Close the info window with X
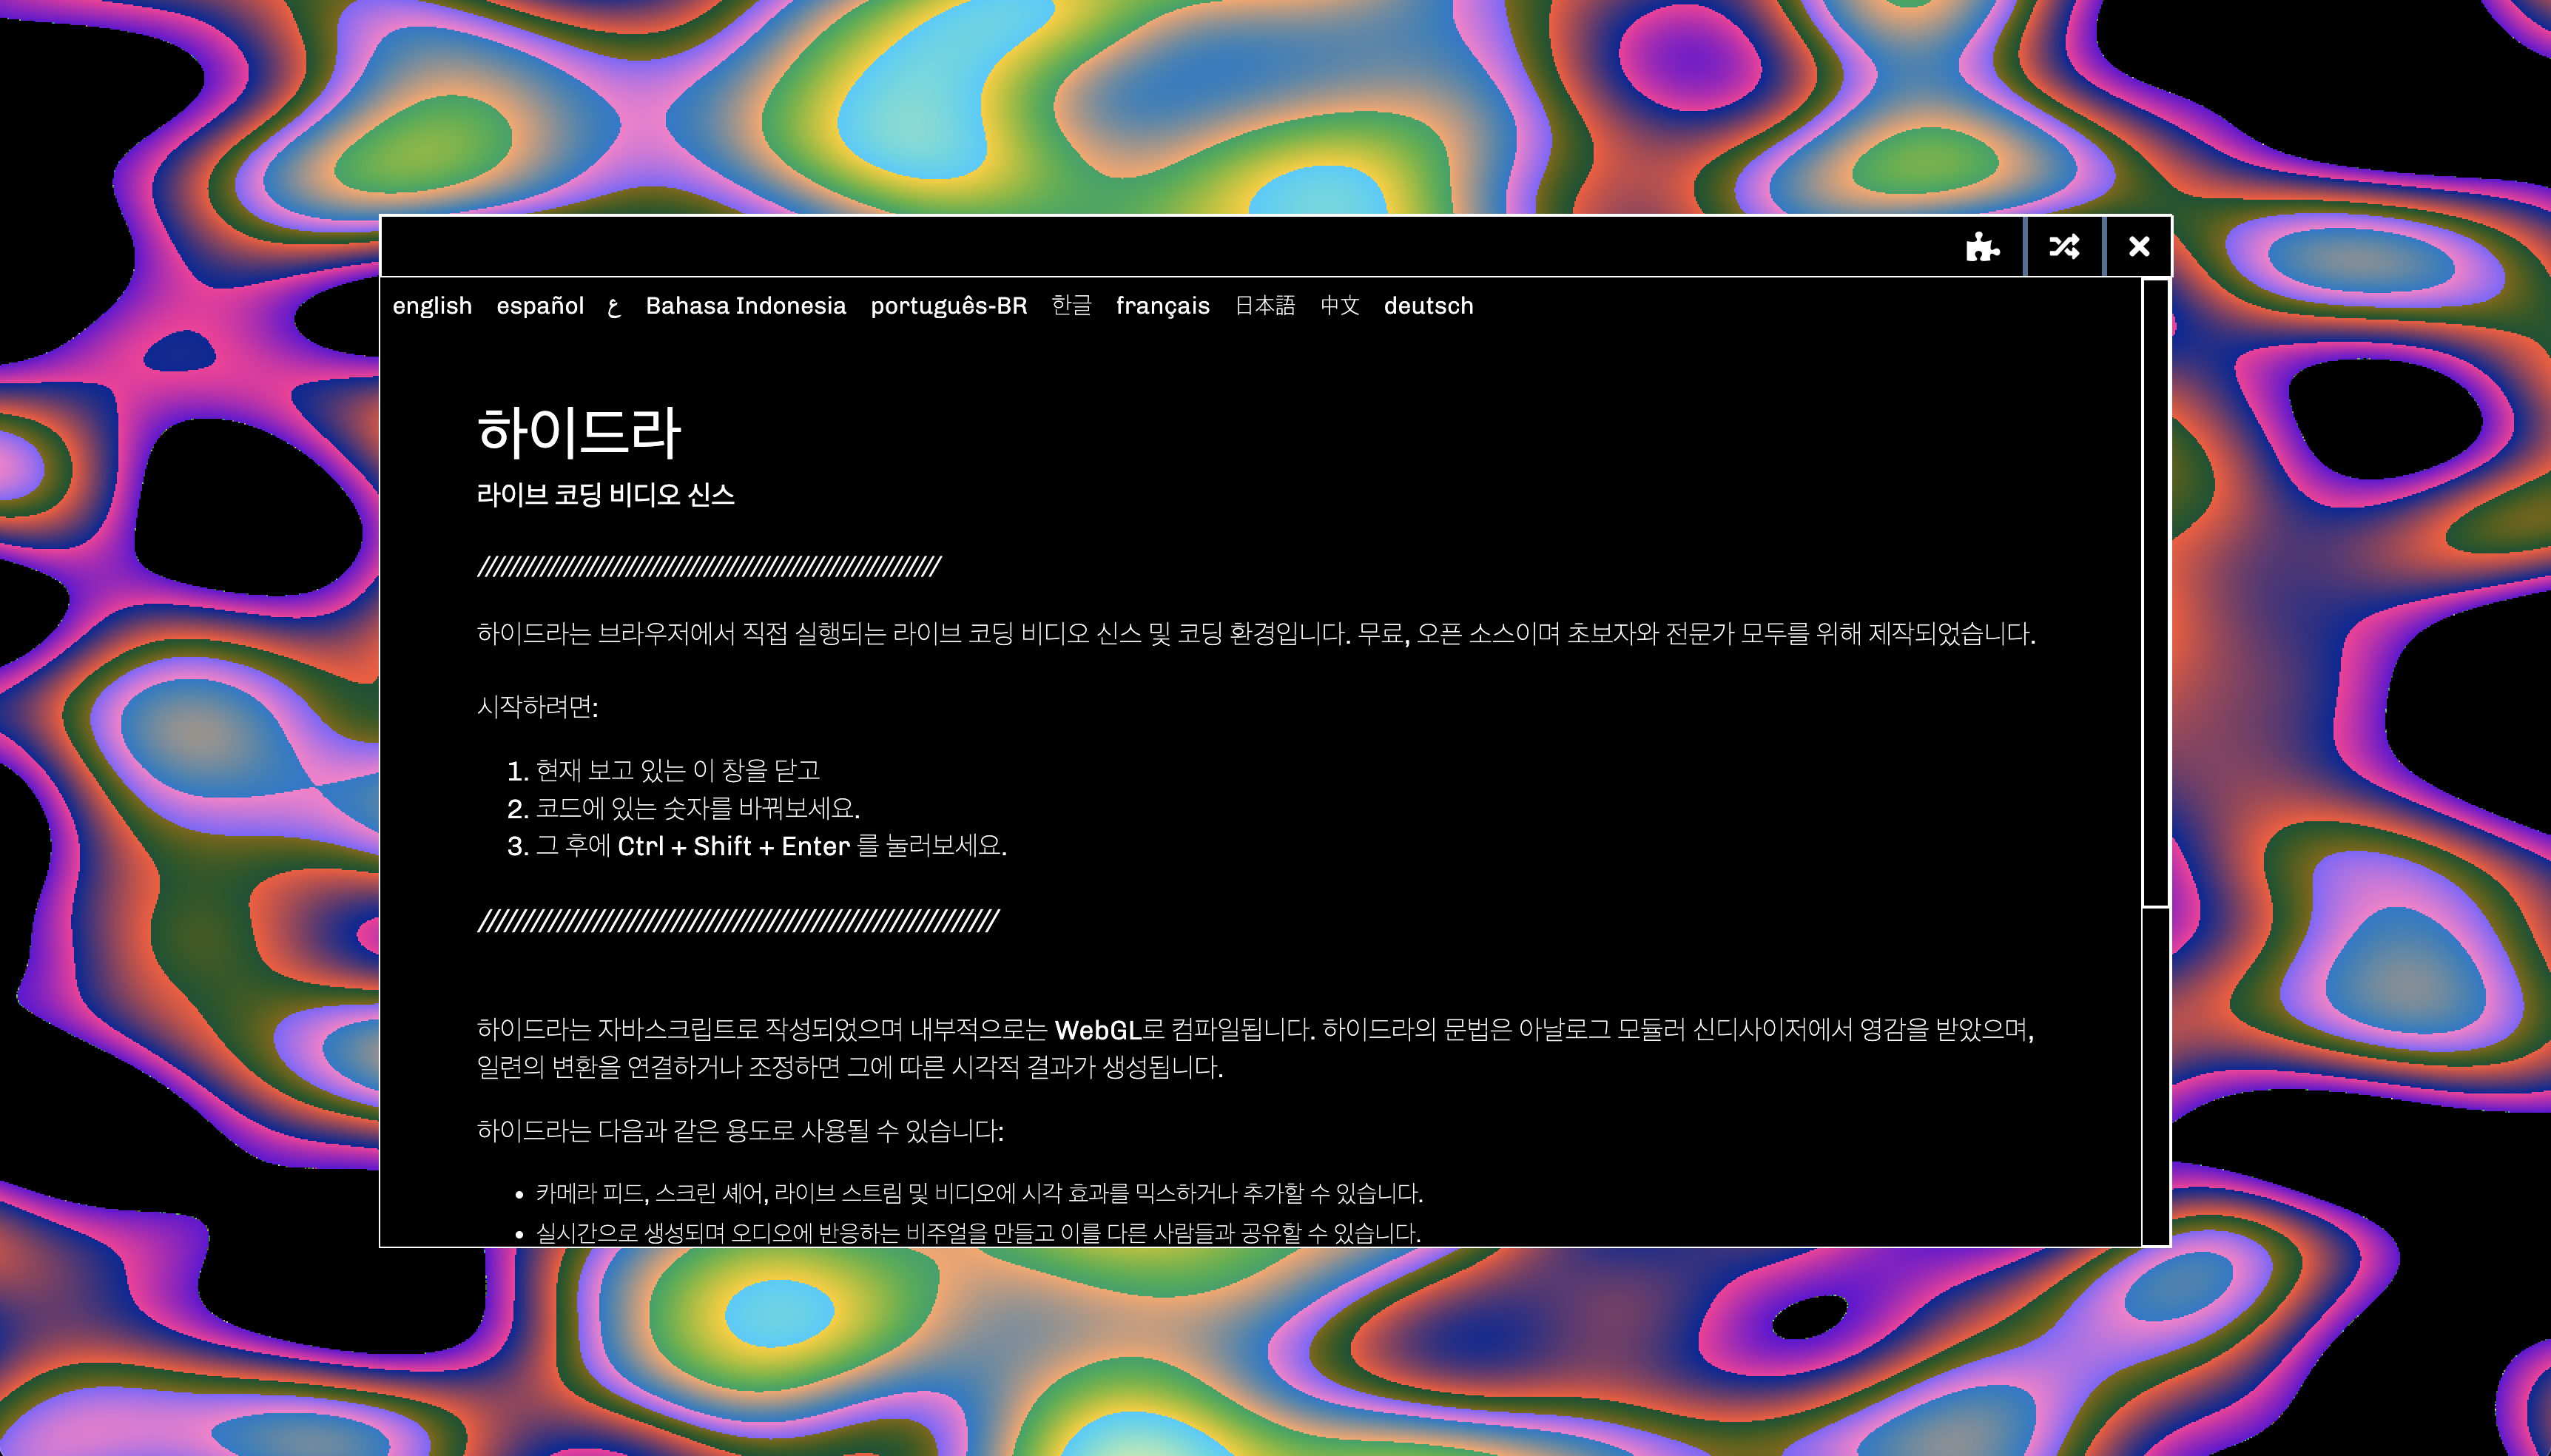The height and width of the screenshot is (1456, 2551). point(2138,246)
